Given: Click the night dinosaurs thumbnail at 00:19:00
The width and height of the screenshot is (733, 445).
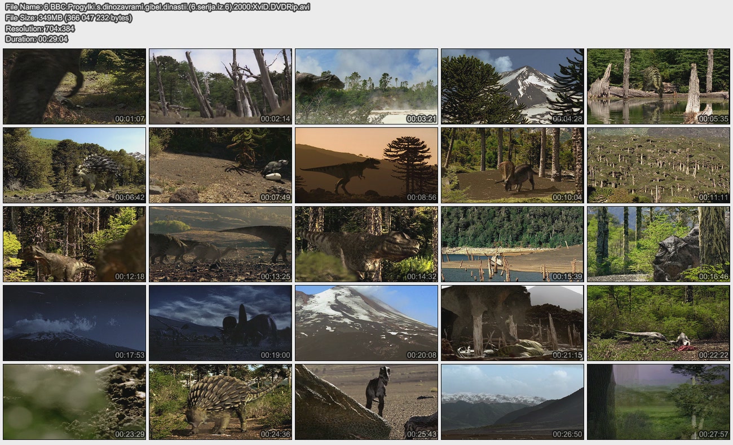Looking at the screenshot, I should [x=220, y=323].
